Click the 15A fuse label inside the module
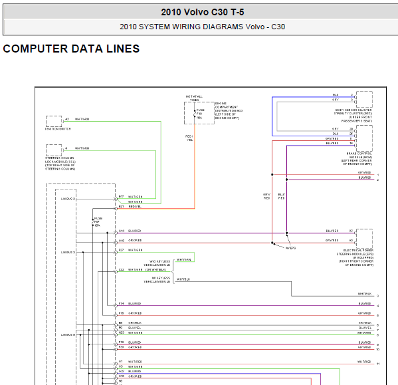398x385 pixels. (98, 222)
